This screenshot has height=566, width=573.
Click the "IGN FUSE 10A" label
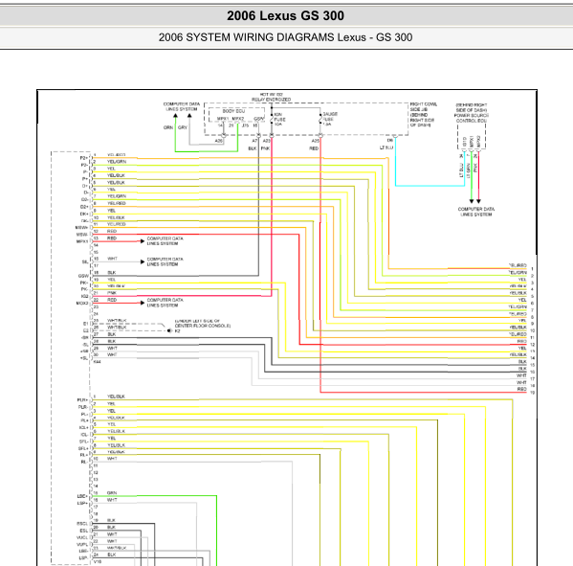tap(279, 120)
